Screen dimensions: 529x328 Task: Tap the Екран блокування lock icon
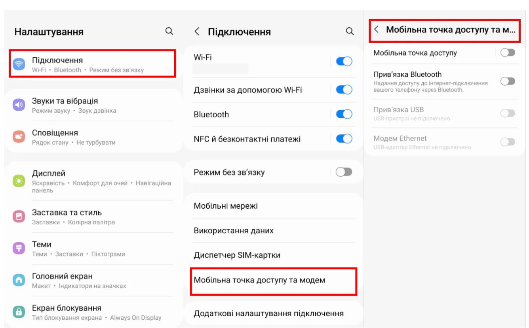click(19, 312)
